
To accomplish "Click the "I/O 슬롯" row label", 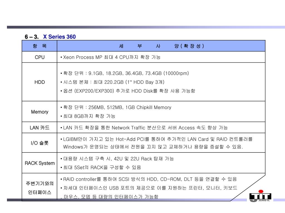I will (x=40, y=143).
